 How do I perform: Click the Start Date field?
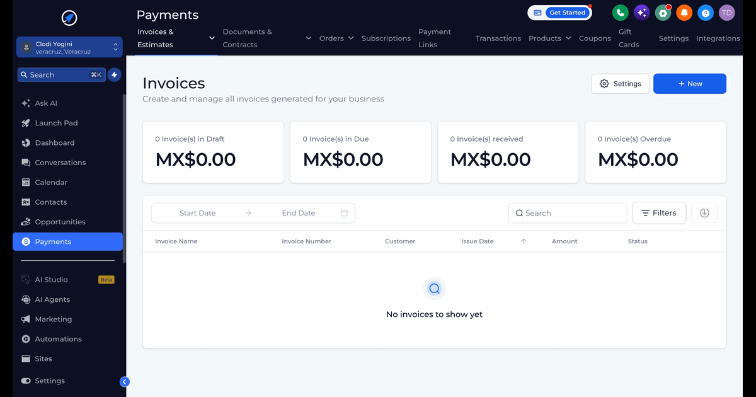198,213
